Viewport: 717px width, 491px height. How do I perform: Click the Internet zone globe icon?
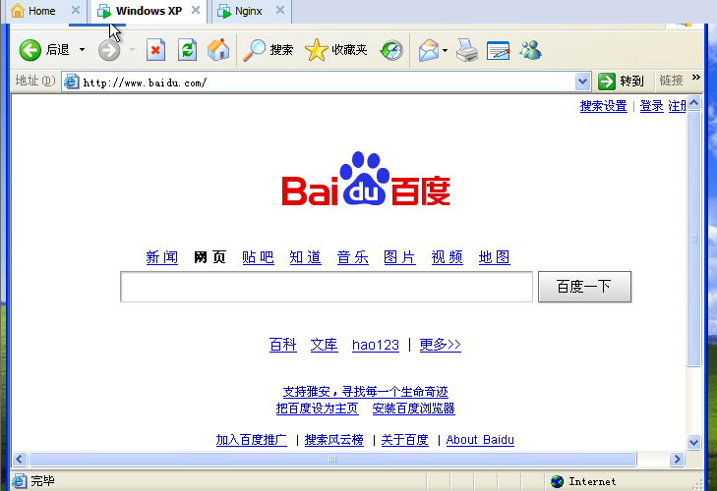pos(557,481)
